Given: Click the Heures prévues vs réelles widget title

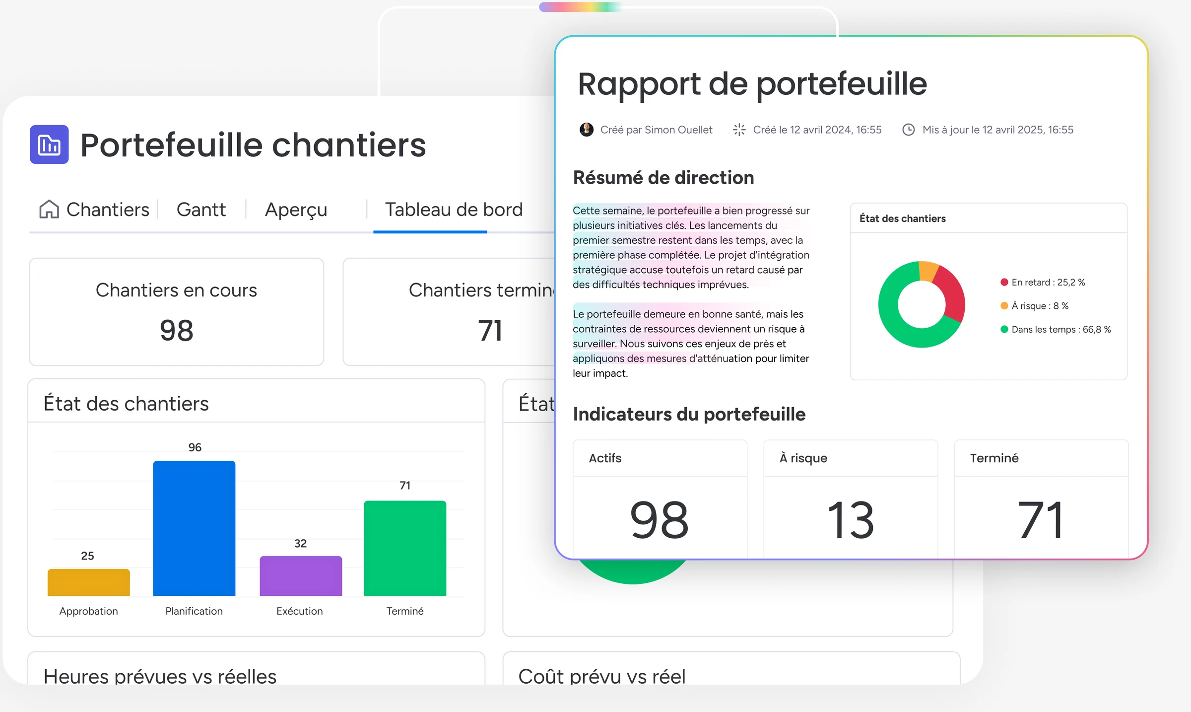Looking at the screenshot, I should [x=160, y=676].
